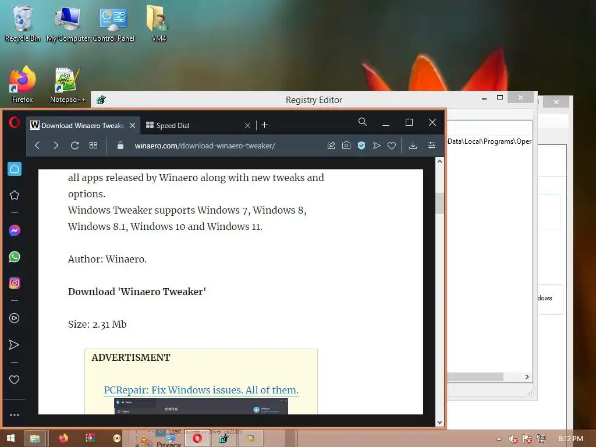Click 'Size: 2.31 Mb' text

pyautogui.click(x=97, y=324)
